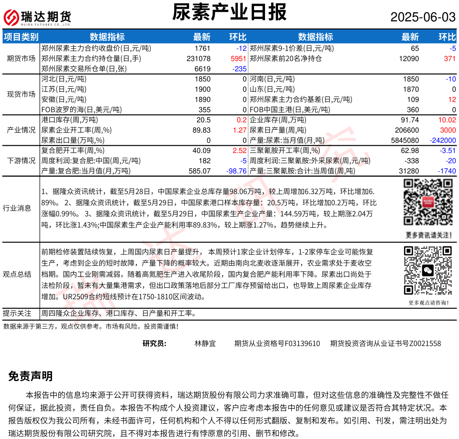Click the 提示关注 row label
This screenshot has width=459, height=439.
click(17, 314)
